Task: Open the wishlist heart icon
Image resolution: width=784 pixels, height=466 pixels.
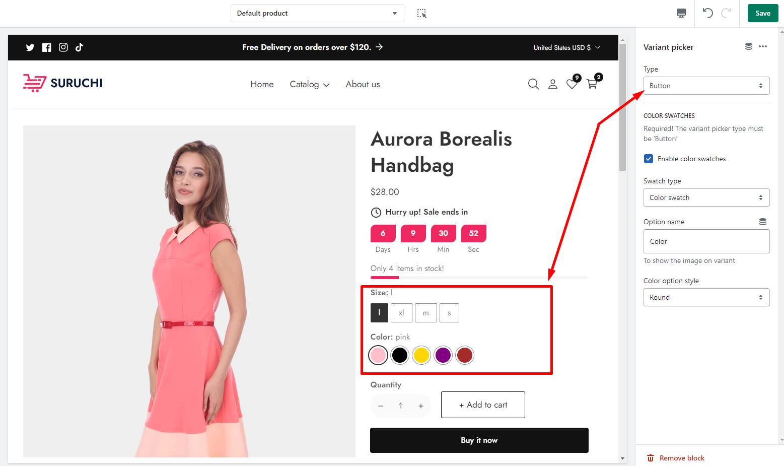Action: [x=572, y=84]
